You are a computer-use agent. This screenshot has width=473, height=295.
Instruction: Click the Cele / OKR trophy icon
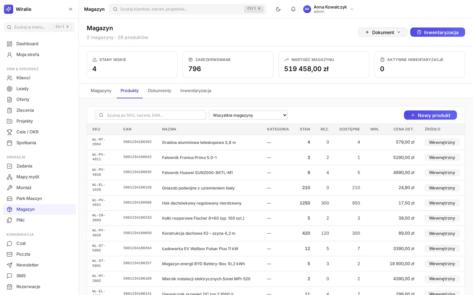coord(9,132)
